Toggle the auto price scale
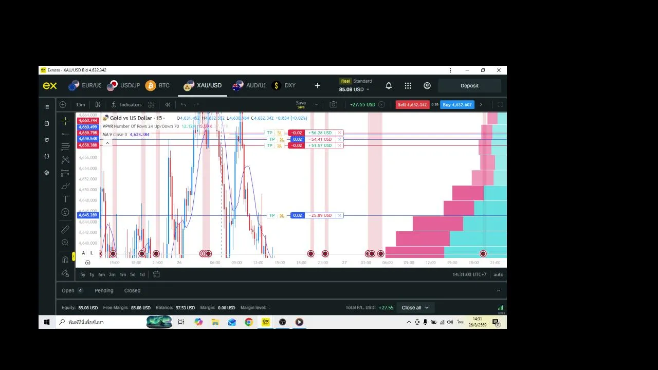658x370 pixels. [499, 274]
